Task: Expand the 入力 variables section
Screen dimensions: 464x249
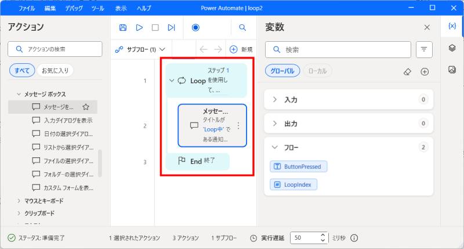Action: click(275, 100)
